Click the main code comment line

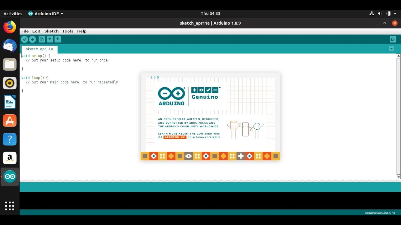coord(73,82)
